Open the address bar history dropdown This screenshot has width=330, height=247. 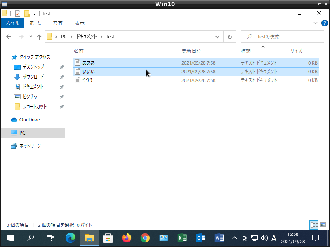[218, 37]
